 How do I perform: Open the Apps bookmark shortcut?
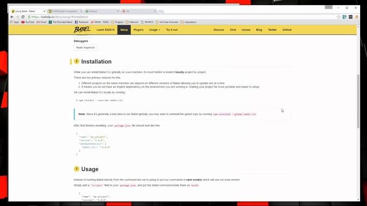point(14,22)
